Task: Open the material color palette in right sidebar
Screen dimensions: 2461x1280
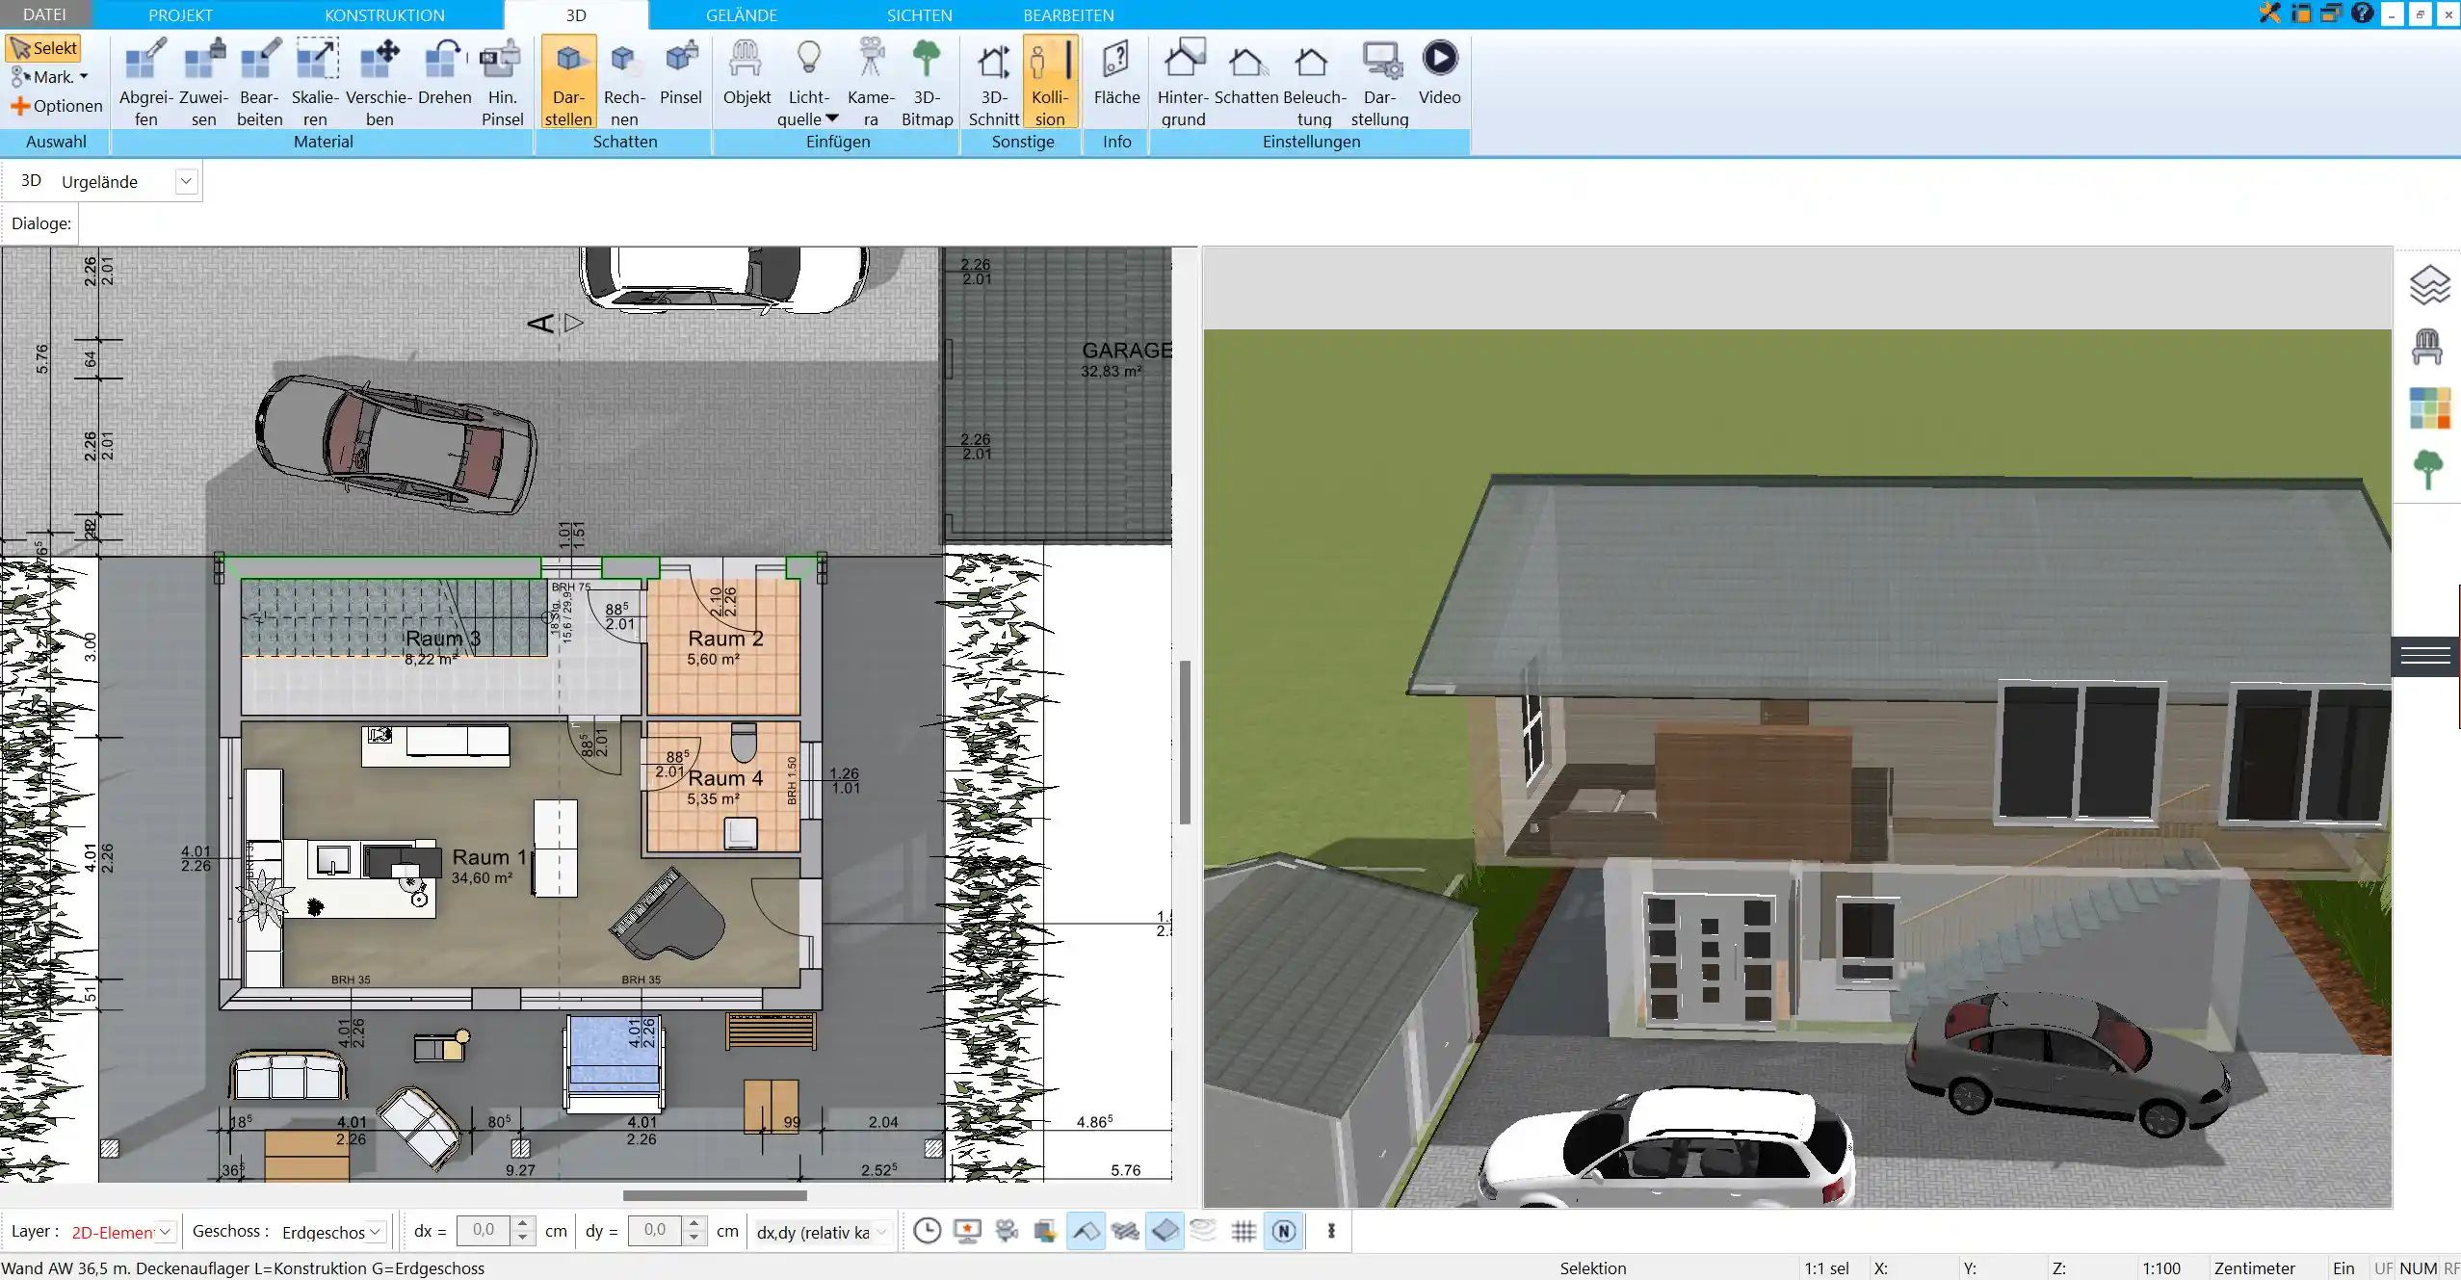Action: click(x=2428, y=407)
